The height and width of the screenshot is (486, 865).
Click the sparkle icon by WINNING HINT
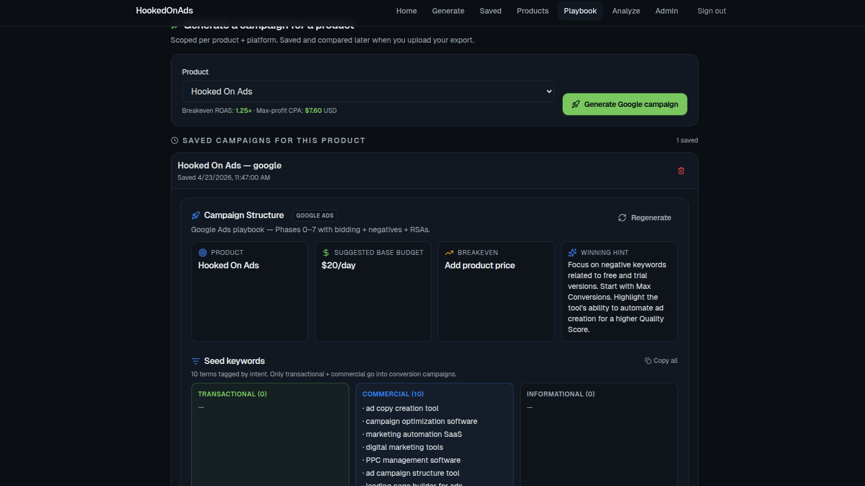click(x=573, y=253)
